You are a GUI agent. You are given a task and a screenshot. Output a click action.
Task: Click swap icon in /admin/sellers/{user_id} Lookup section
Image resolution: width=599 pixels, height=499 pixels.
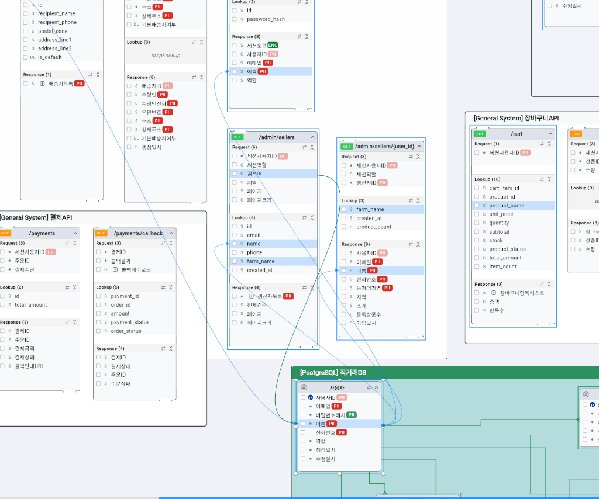click(411, 200)
